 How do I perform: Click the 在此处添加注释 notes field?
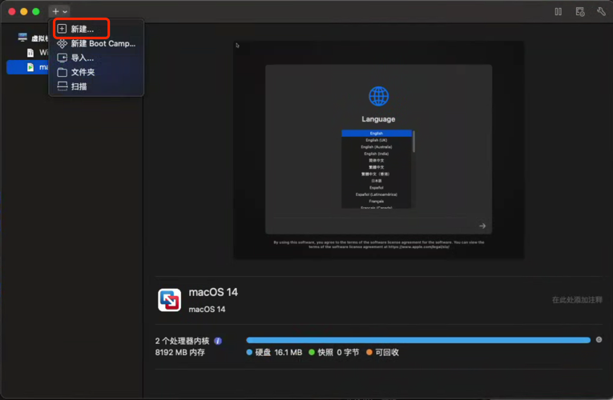coord(577,300)
